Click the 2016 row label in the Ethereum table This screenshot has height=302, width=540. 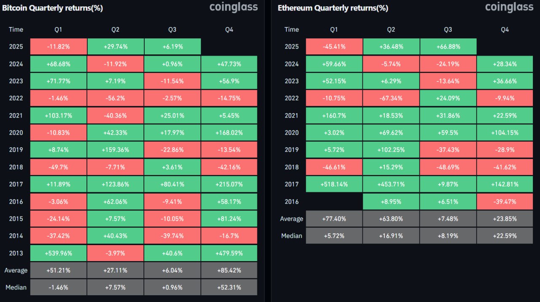point(292,202)
